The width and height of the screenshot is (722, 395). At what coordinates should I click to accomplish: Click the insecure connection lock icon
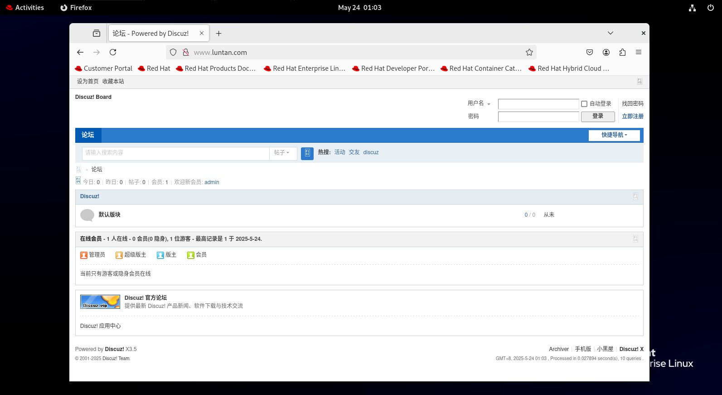[186, 52]
